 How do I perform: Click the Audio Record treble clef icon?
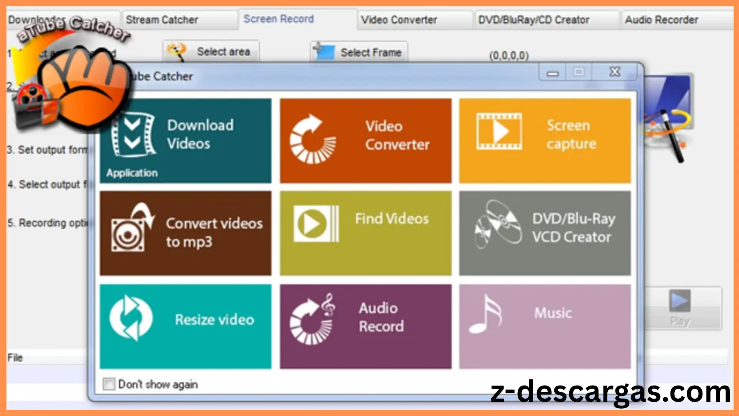[313, 319]
